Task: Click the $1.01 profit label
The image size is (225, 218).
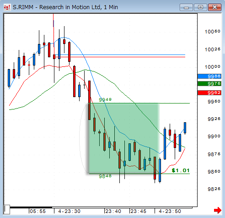Action: 181,170
